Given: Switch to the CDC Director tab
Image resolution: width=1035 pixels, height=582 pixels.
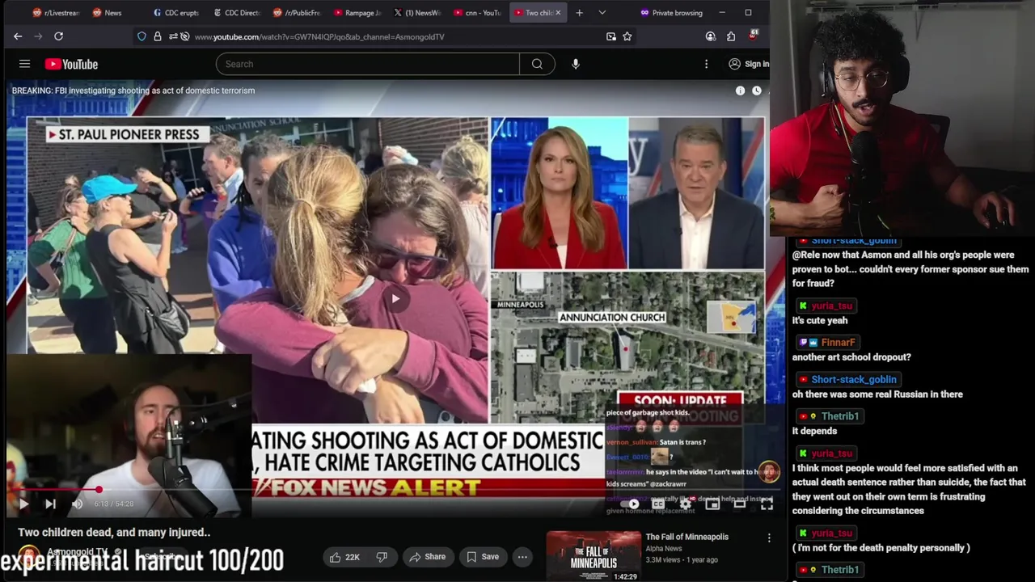Looking at the screenshot, I should pyautogui.click(x=236, y=13).
